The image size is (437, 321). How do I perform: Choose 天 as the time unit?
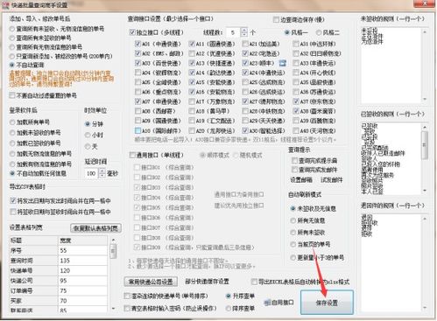pos(88,146)
